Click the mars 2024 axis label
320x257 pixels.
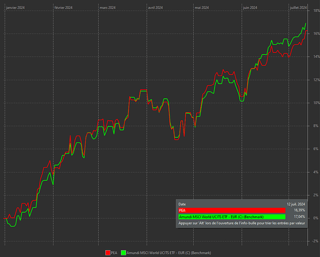point(108,8)
